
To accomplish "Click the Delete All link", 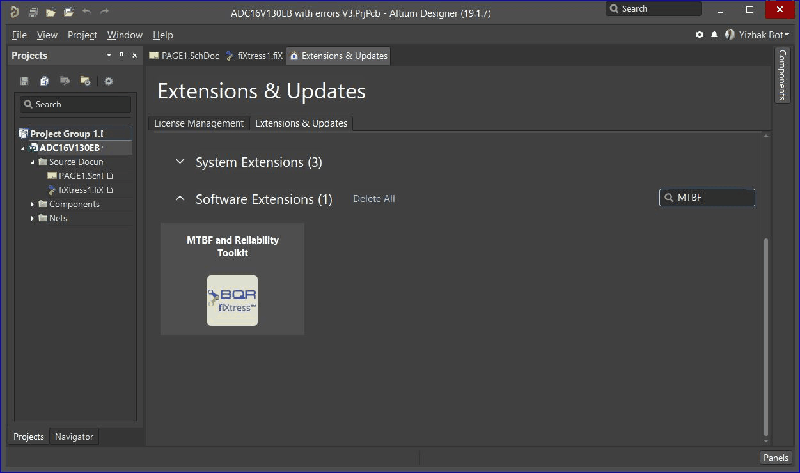I will coord(374,199).
